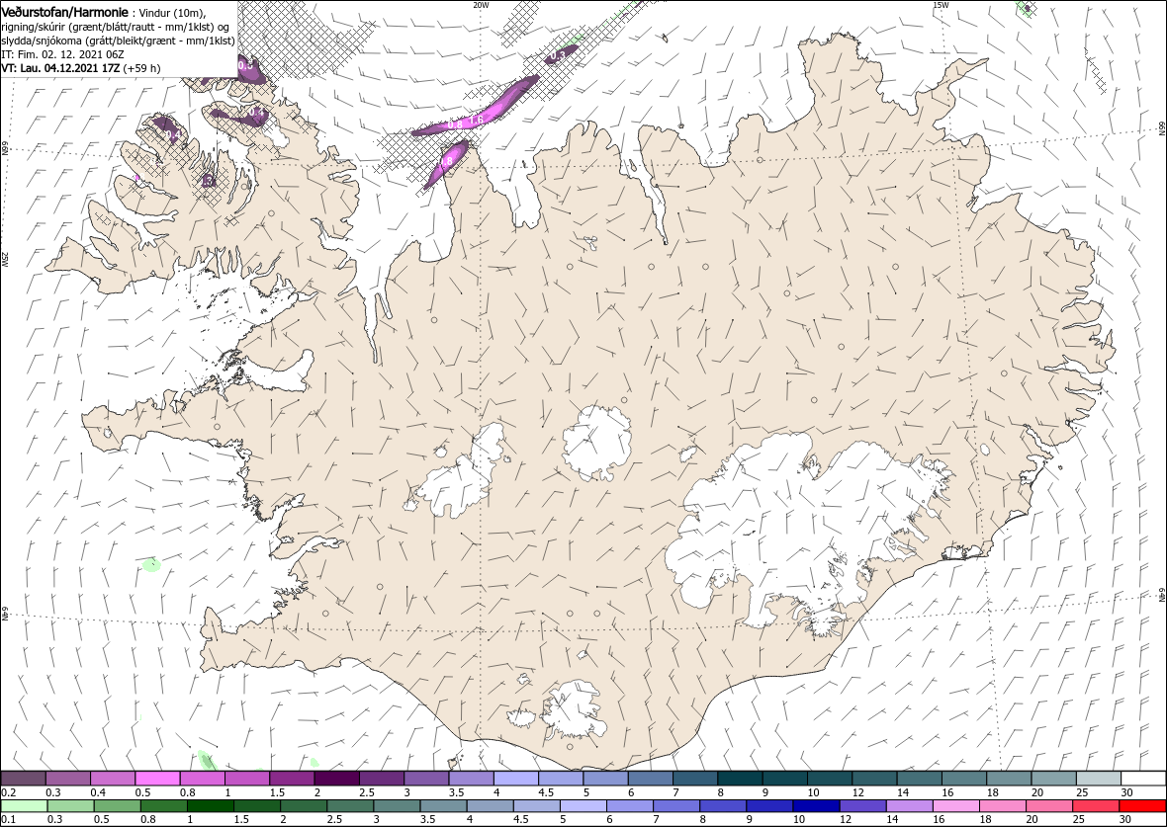This screenshot has width=1167, height=827.
Task: Select the slate-blue swatch labeled 6, upper row
Action: point(651,779)
